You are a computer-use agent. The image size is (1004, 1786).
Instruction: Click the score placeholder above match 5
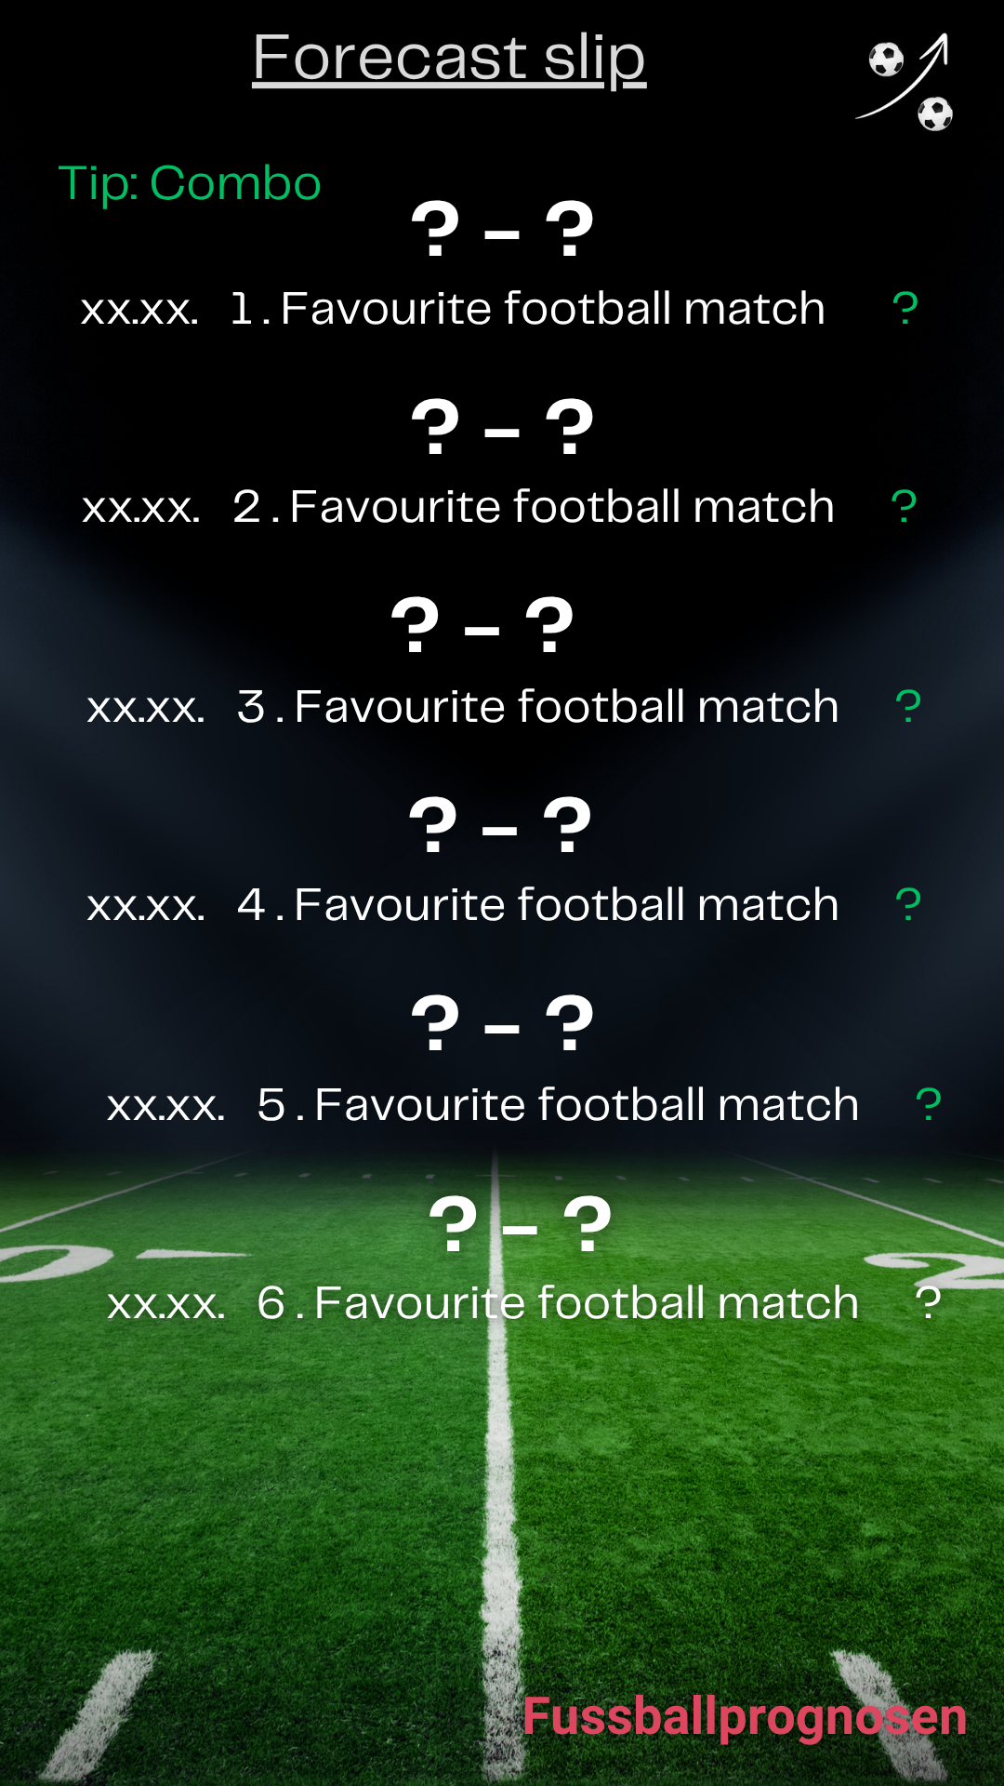(502, 1024)
